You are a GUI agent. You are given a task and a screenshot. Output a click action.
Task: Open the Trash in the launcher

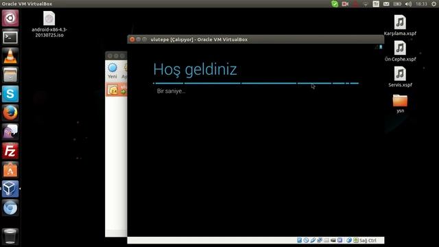click(x=10, y=236)
